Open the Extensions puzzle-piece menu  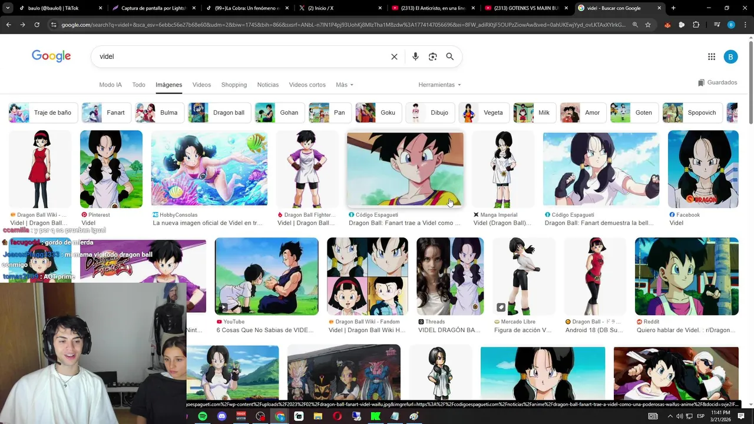click(x=696, y=25)
